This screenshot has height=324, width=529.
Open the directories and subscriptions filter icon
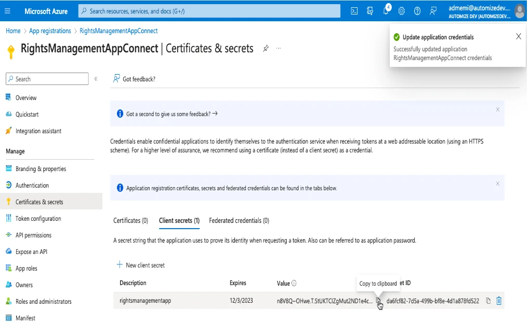click(x=370, y=11)
